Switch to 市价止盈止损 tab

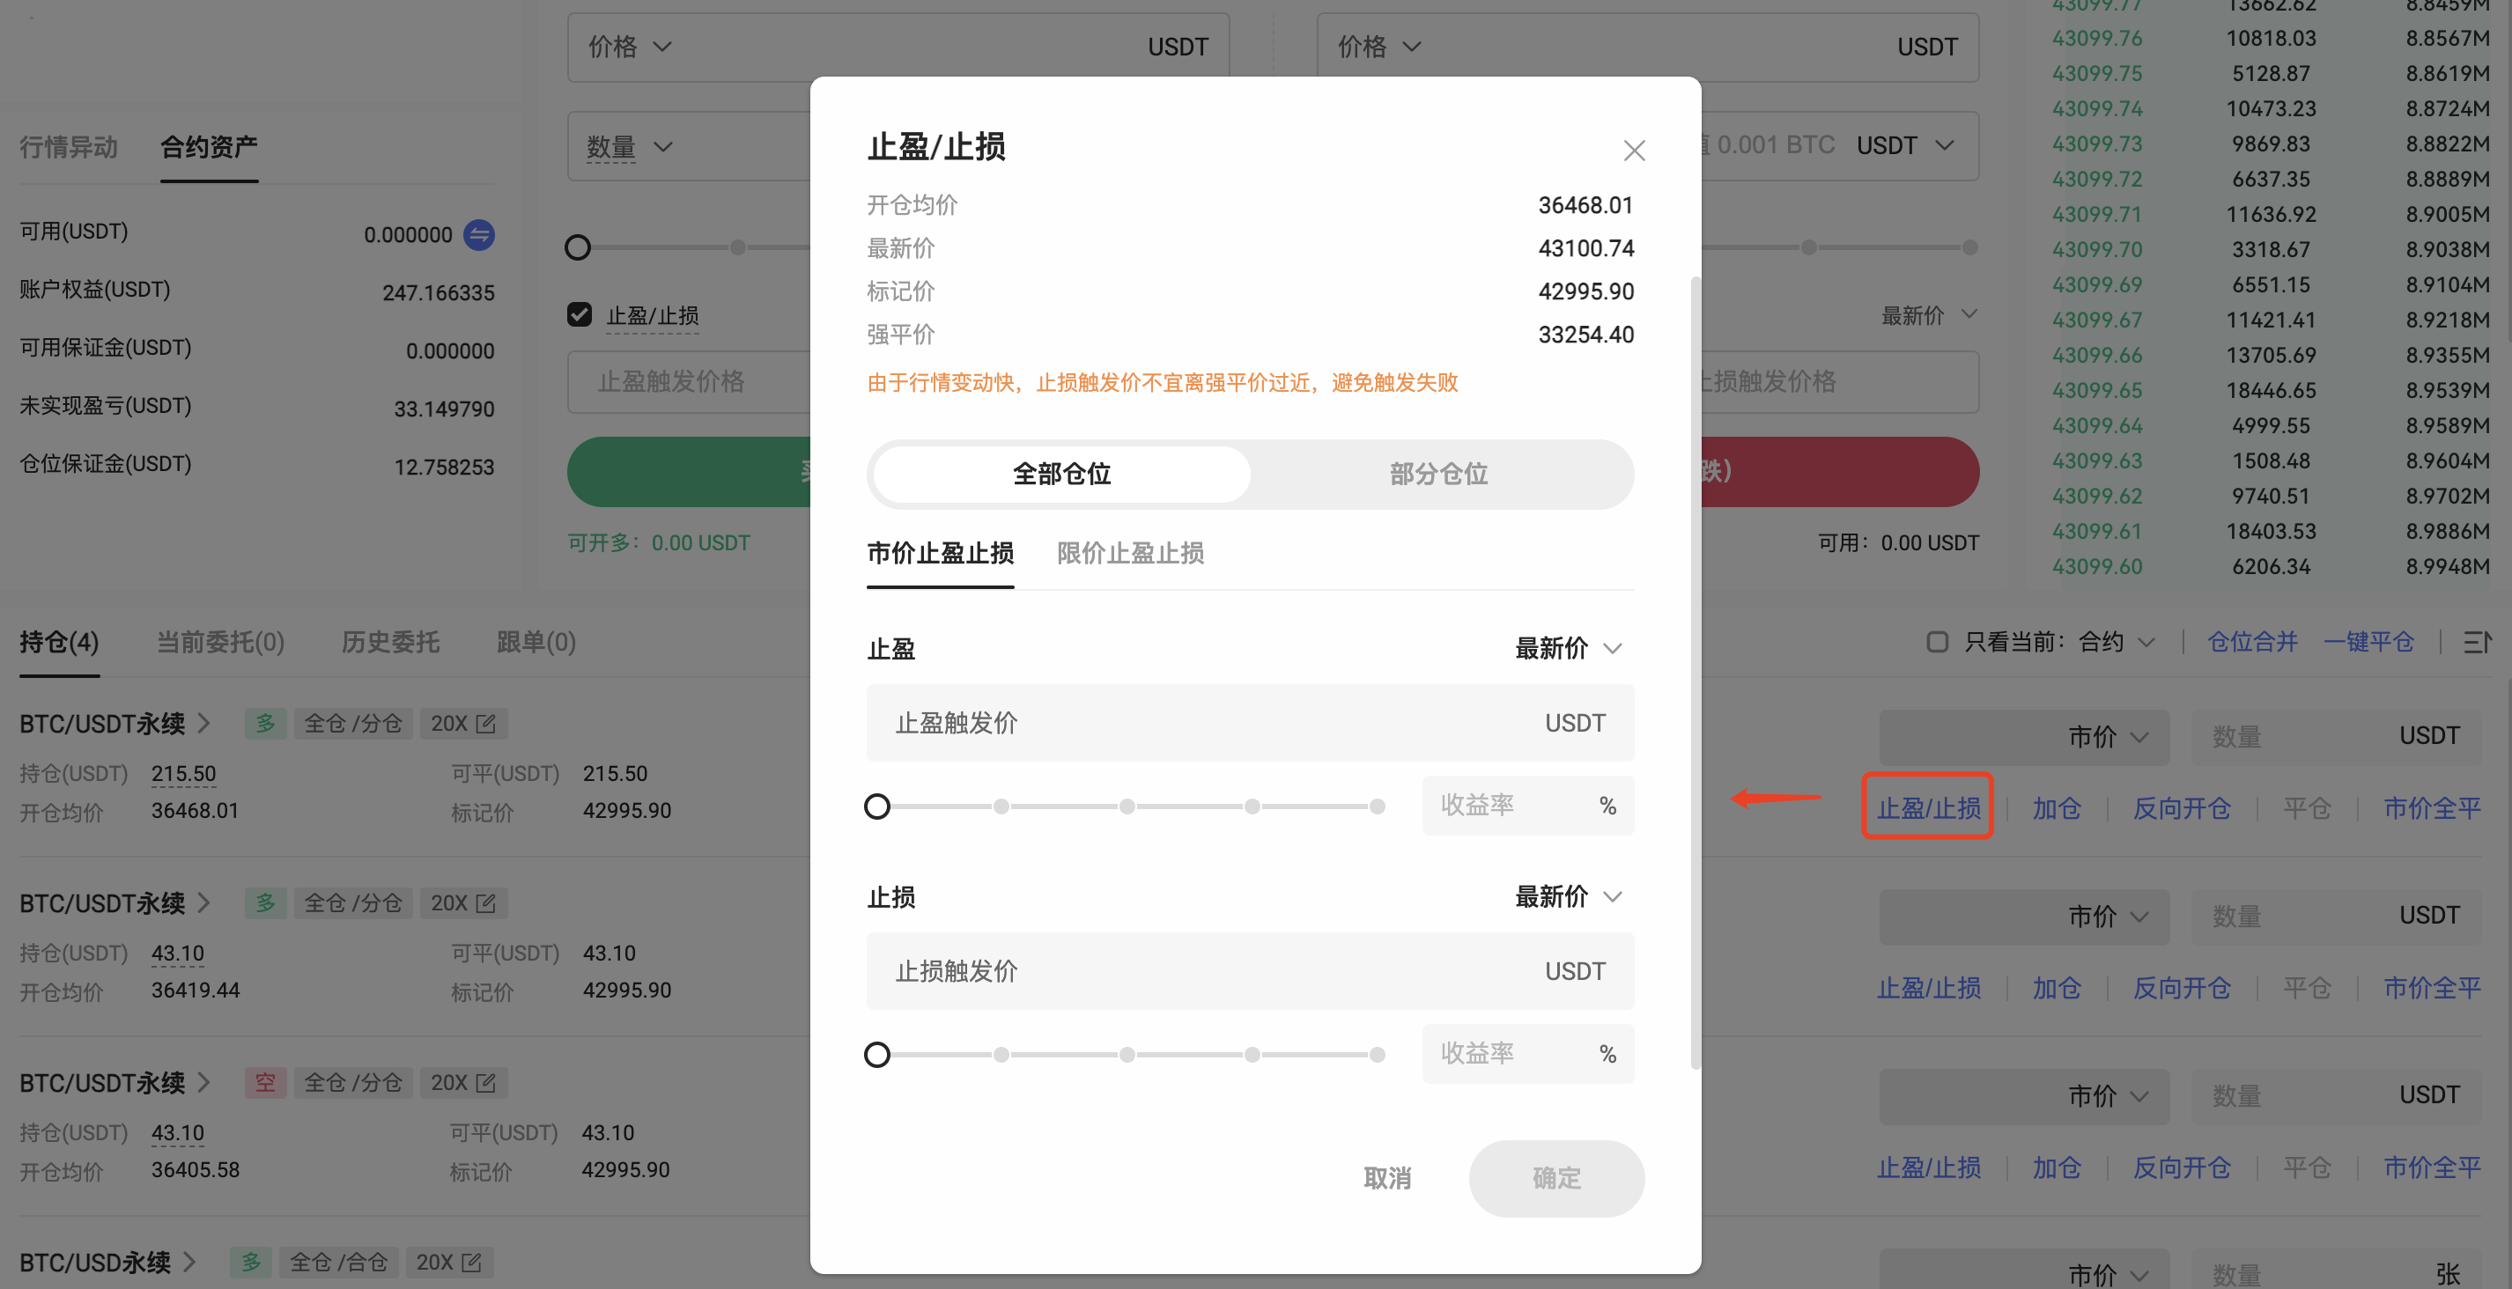(x=940, y=553)
